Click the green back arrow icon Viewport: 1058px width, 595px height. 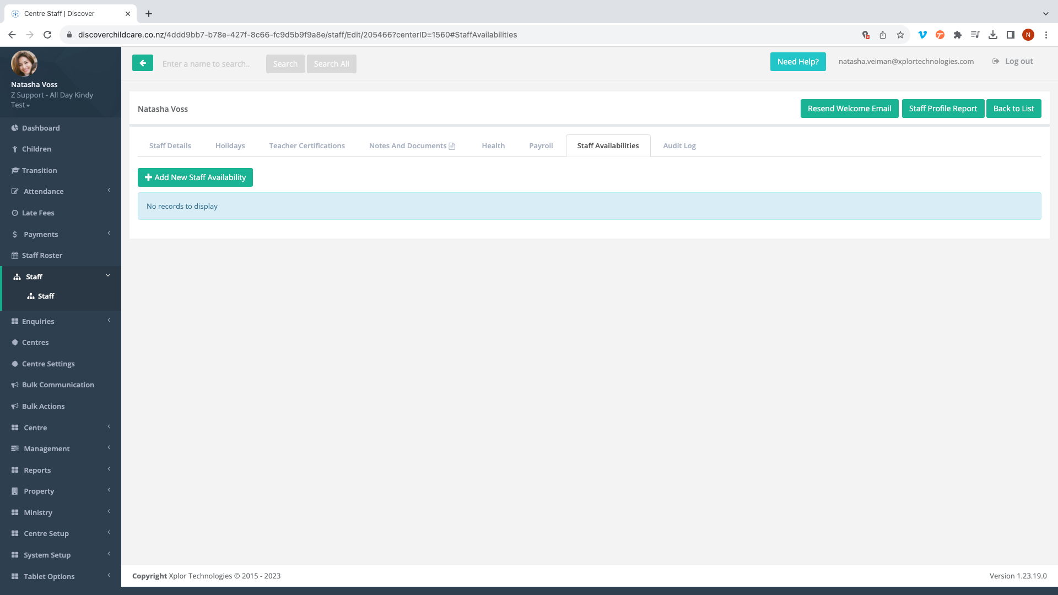[x=143, y=63]
